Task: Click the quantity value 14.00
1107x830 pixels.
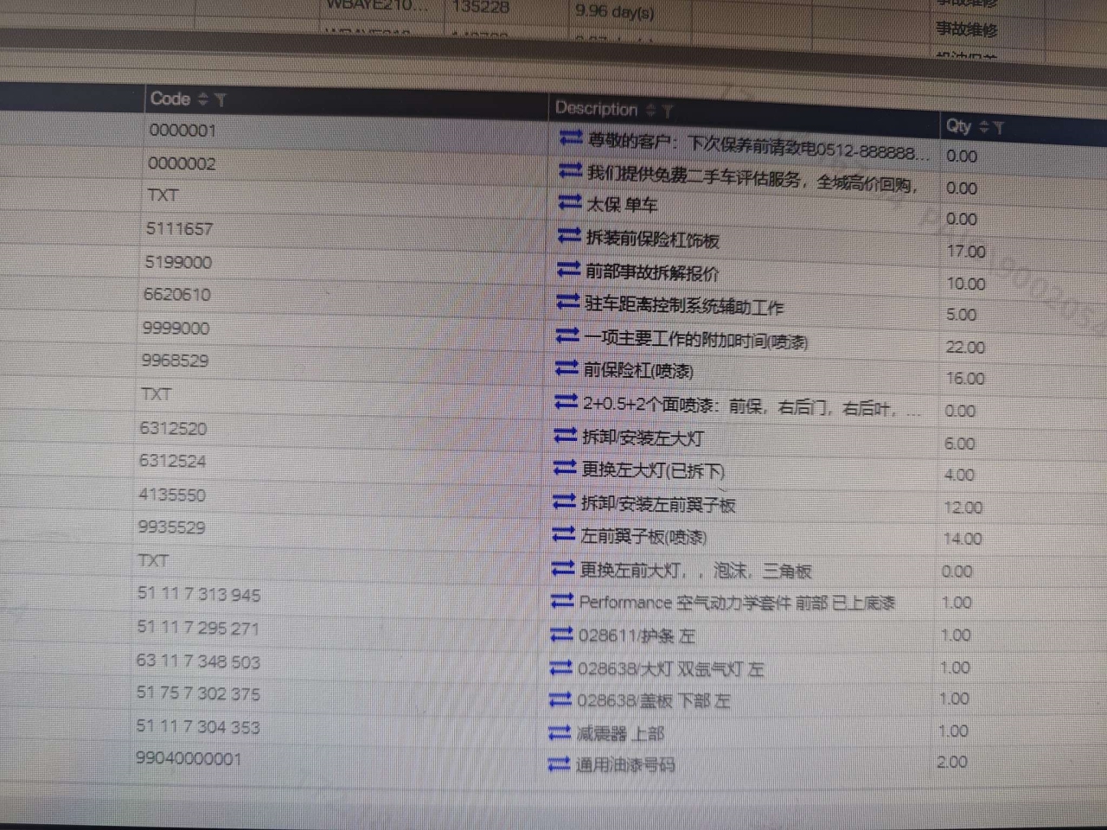Action: (963, 539)
